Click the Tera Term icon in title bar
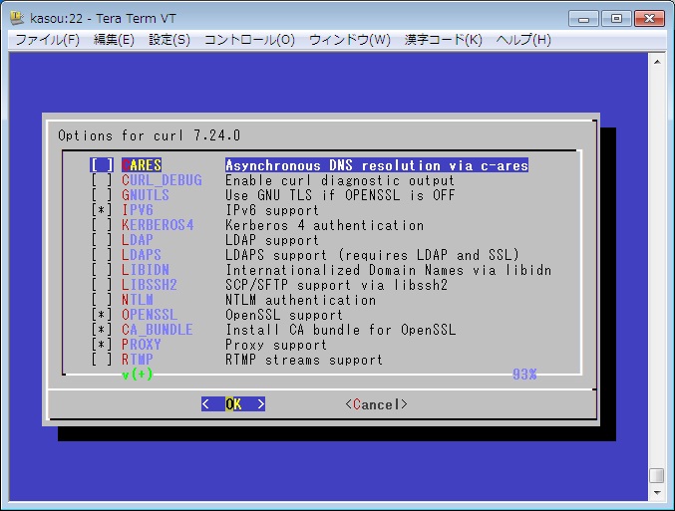 [x=16, y=18]
